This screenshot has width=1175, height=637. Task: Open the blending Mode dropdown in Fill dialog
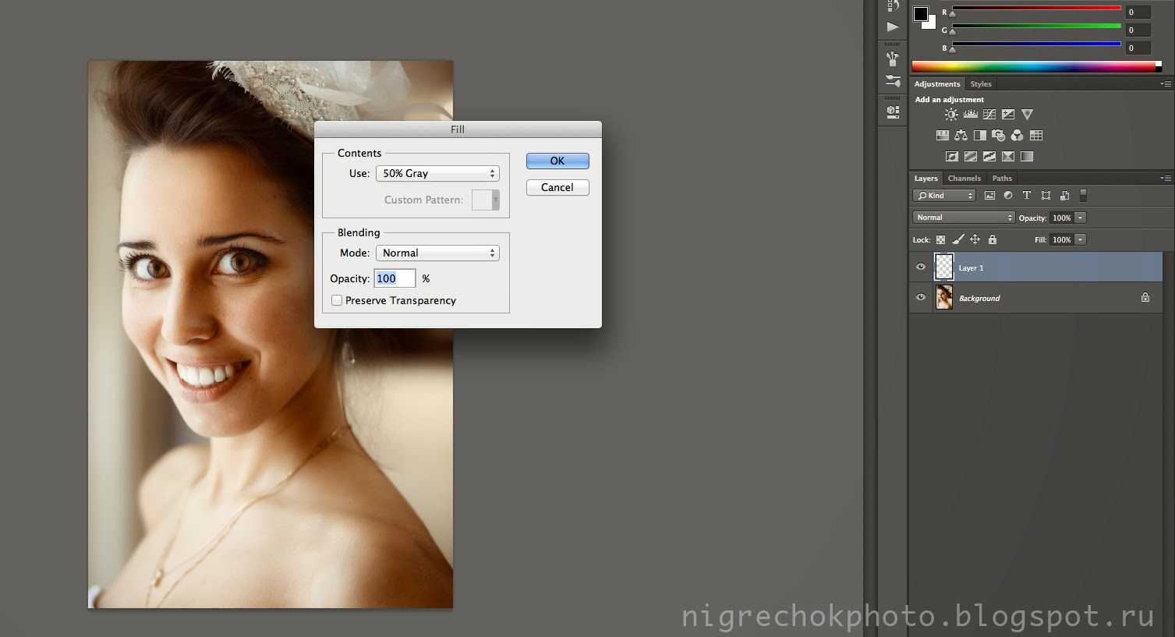click(437, 253)
